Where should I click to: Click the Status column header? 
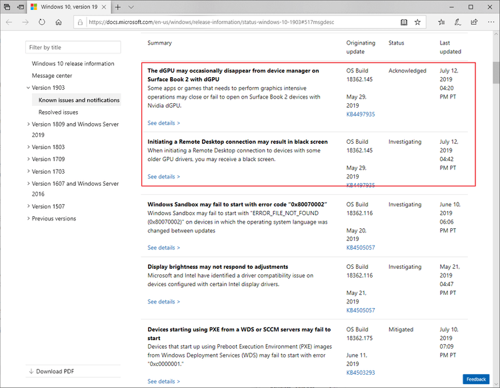(x=396, y=43)
